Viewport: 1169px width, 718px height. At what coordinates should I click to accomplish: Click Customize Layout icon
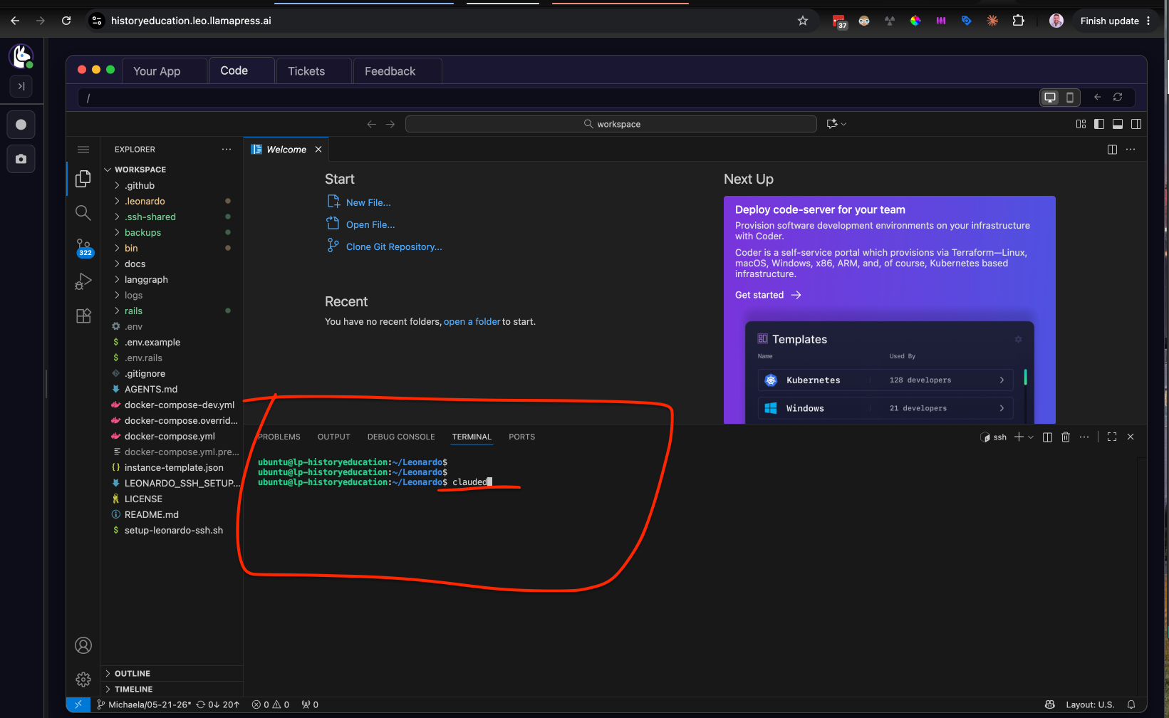1081,124
